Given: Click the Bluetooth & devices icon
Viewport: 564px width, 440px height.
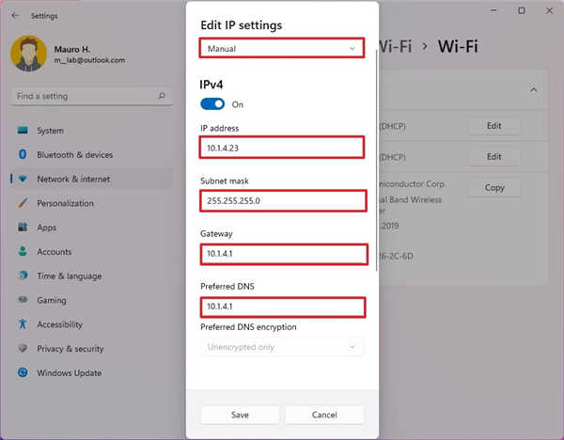Looking at the screenshot, I should pyautogui.click(x=22, y=155).
